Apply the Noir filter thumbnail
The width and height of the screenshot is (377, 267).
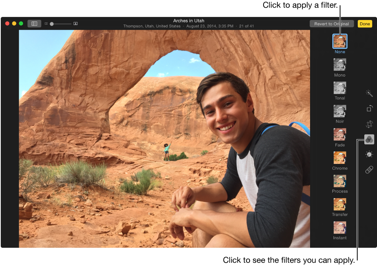pyautogui.click(x=340, y=111)
